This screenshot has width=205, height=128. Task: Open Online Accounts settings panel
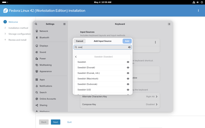pyautogui.click(x=50, y=99)
